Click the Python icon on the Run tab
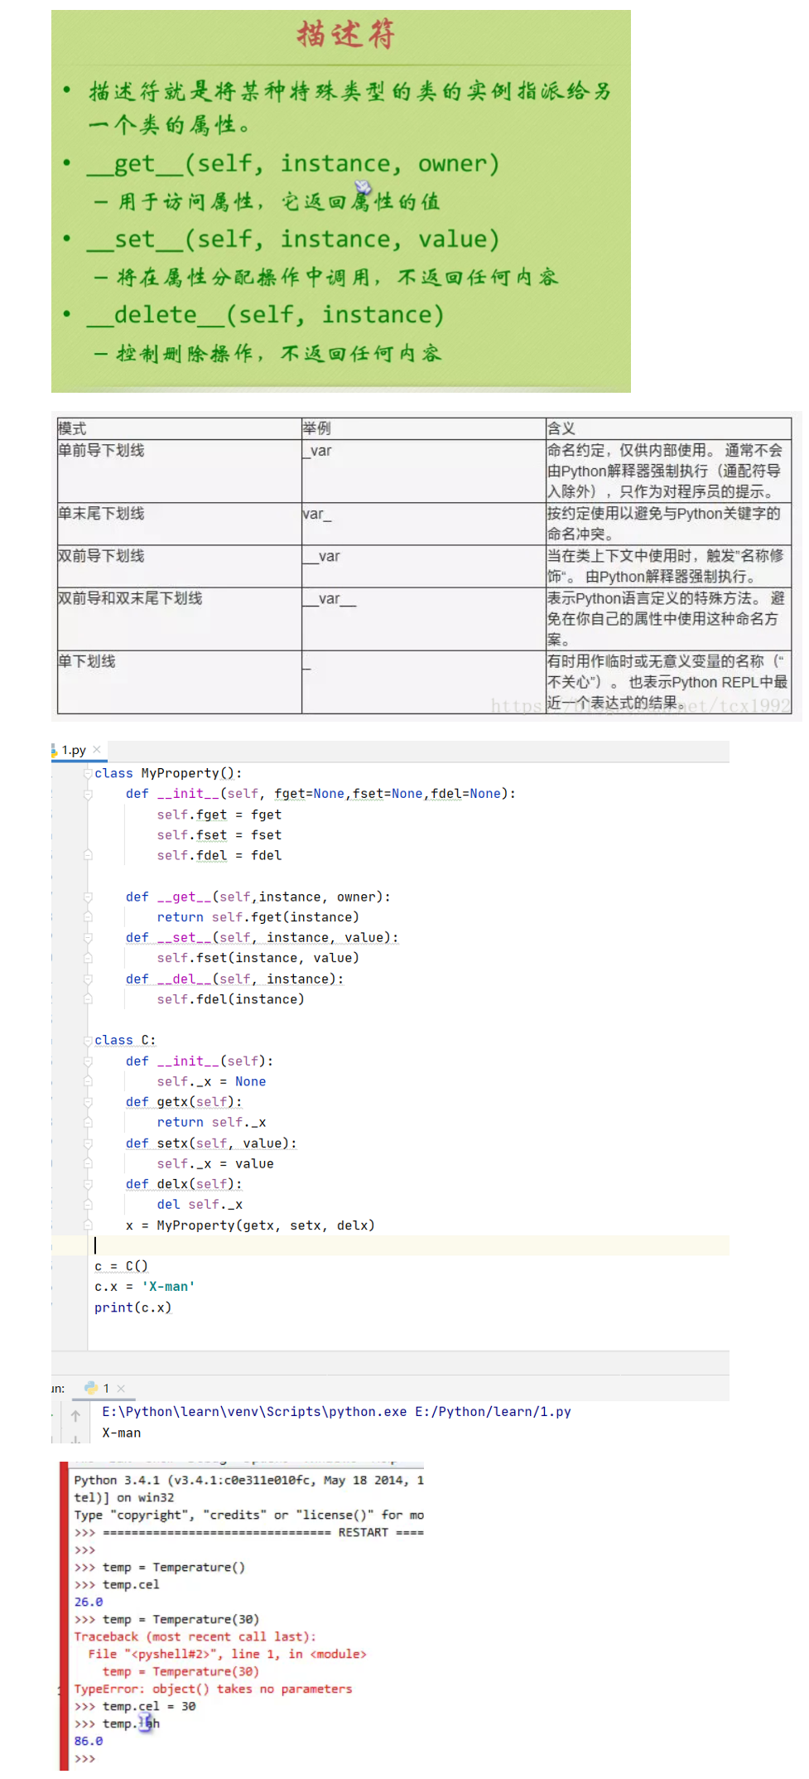809x1779 pixels. (91, 1387)
